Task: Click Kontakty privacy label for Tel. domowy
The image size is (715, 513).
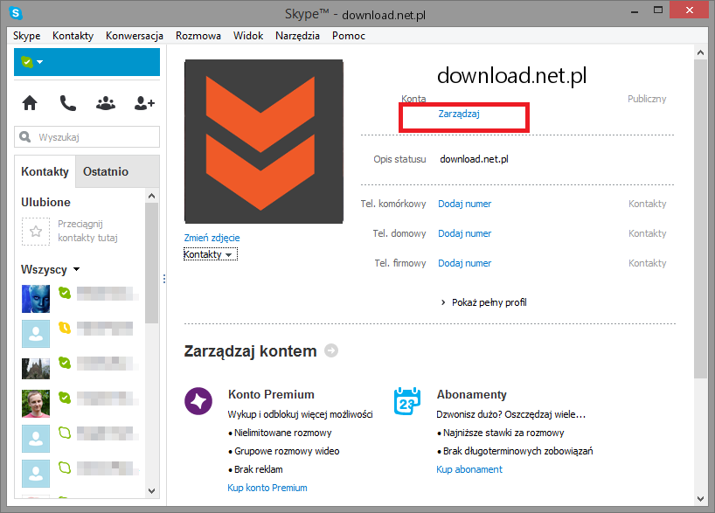Action: (x=647, y=233)
